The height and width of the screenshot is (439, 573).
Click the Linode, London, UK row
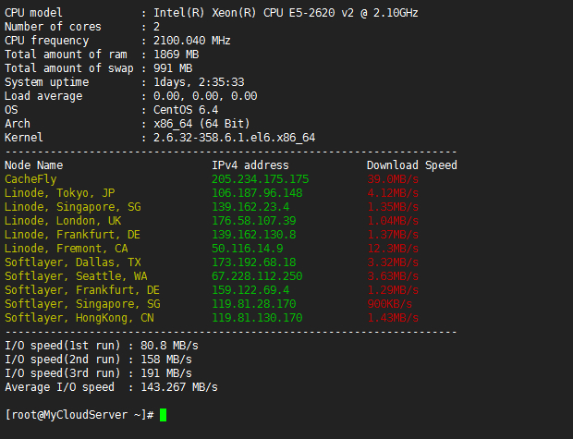pyautogui.click(x=63, y=221)
